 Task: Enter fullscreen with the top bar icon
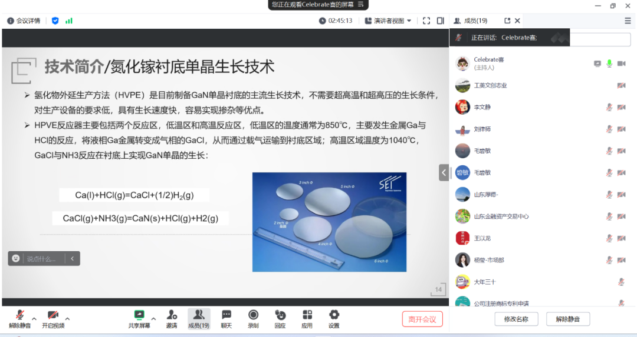(x=426, y=21)
